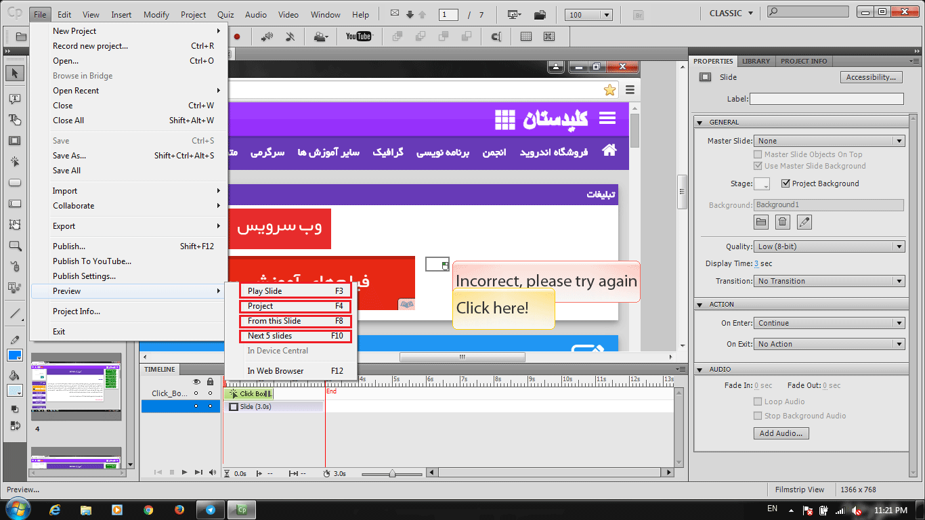Click the envelope icon in the top bar
The image size is (925, 520).
(x=395, y=14)
